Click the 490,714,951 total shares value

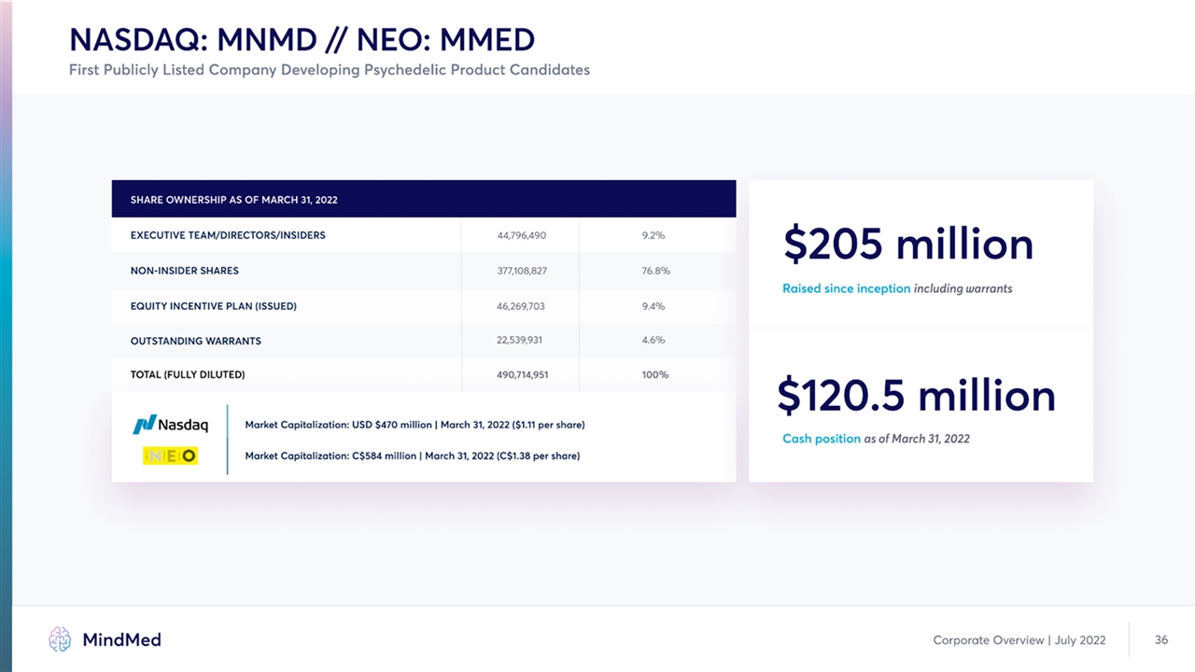[522, 374]
